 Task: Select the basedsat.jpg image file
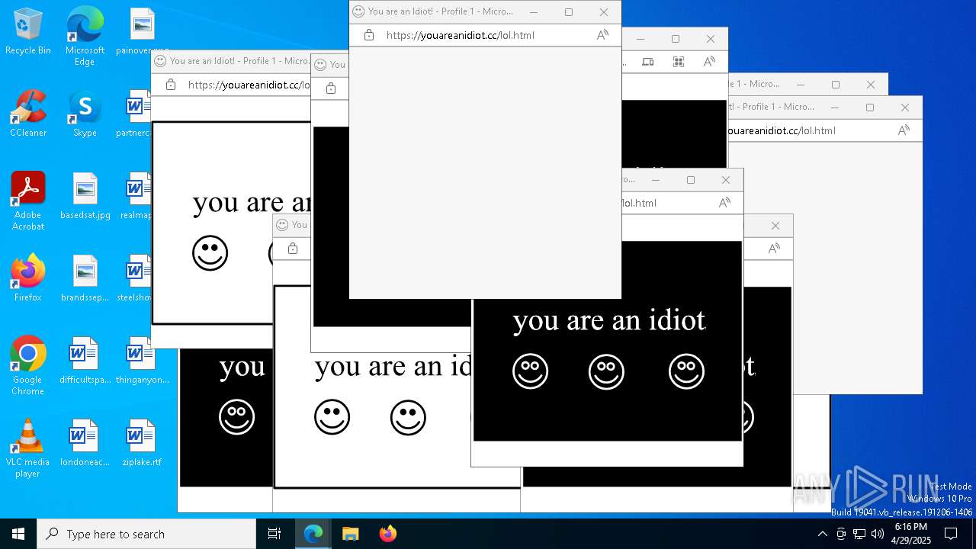[x=85, y=197]
